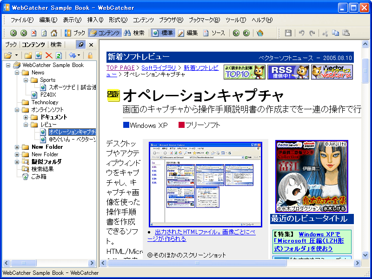Click the page Refresh icon in main toolbar
This screenshot has height=279, width=372.
pyautogui.click(x=44, y=33)
